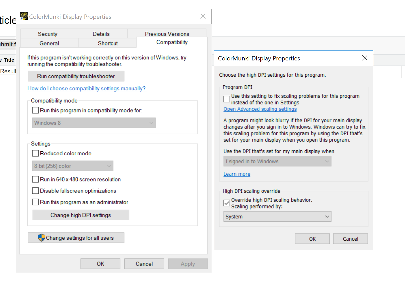Switch to the Security tab
The height and width of the screenshot is (294, 405).
pyautogui.click(x=47, y=34)
